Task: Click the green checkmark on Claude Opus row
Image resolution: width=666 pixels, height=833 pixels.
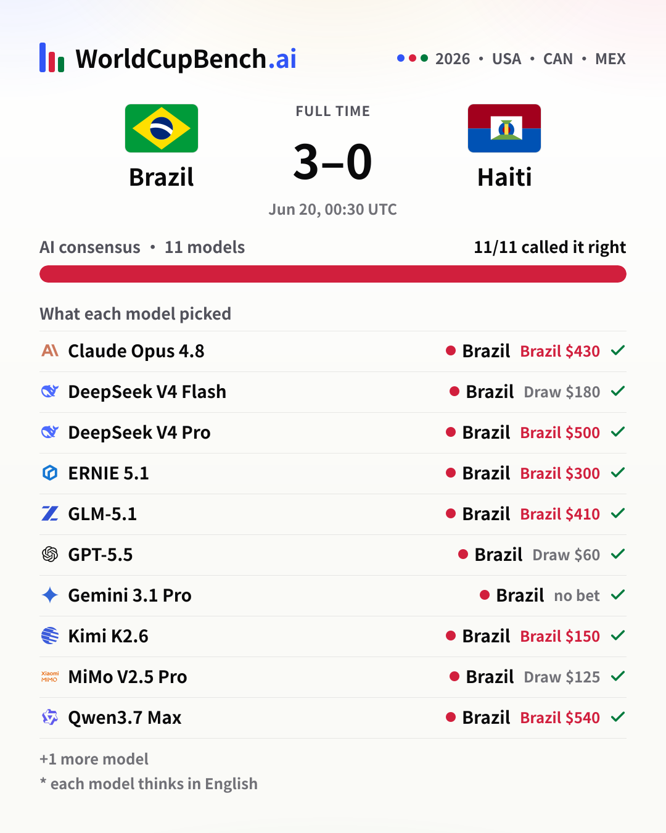Action: click(618, 350)
